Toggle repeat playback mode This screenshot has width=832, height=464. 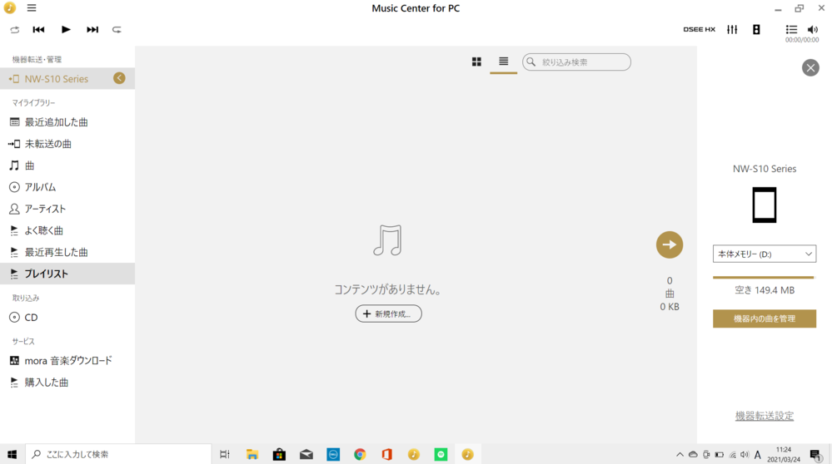(x=117, y=30)
